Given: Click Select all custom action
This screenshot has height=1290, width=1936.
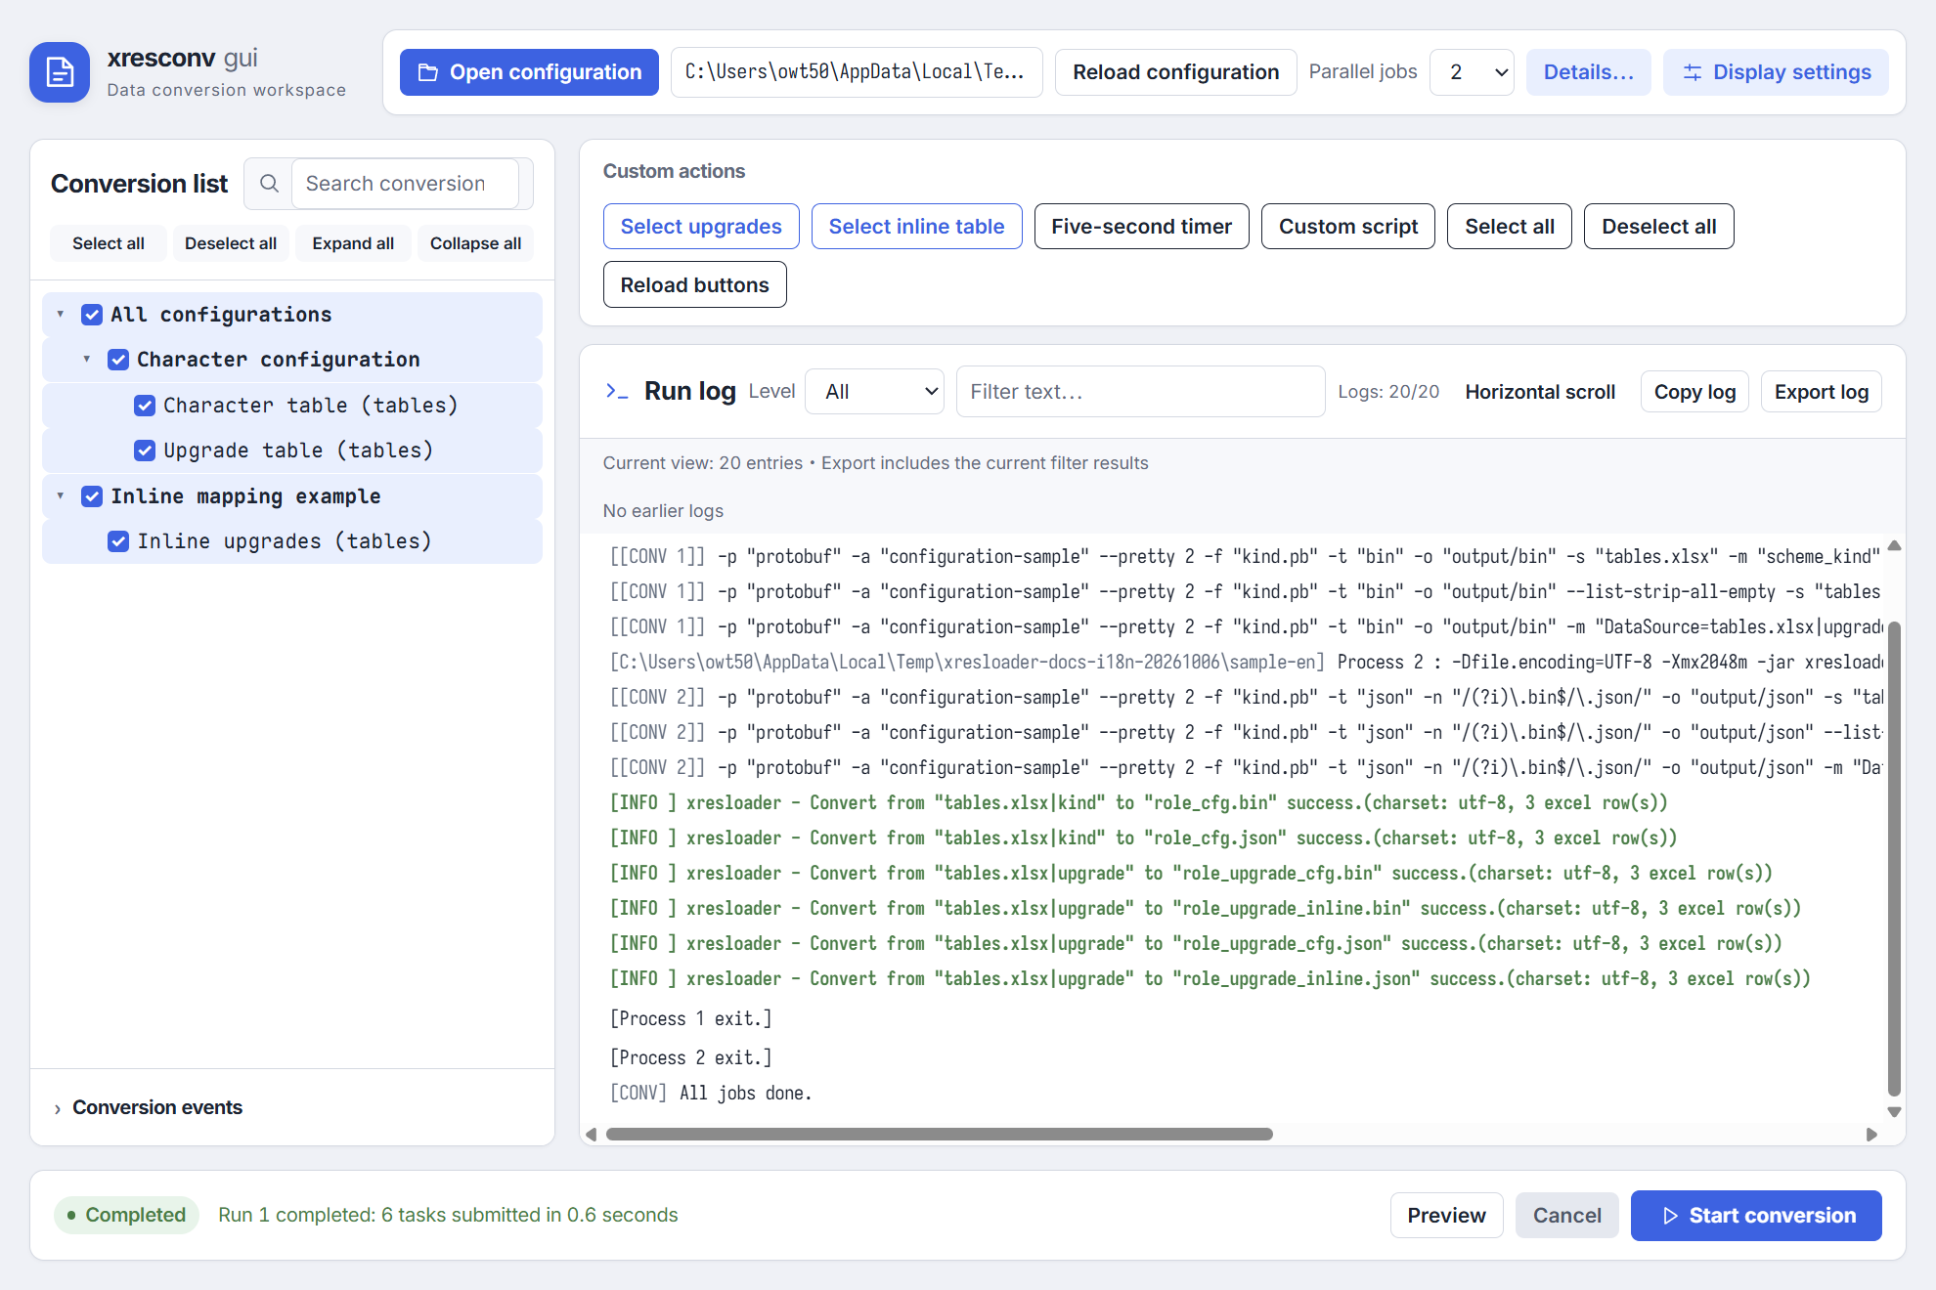Looking at the screenshot, I should pos(1509,227).
